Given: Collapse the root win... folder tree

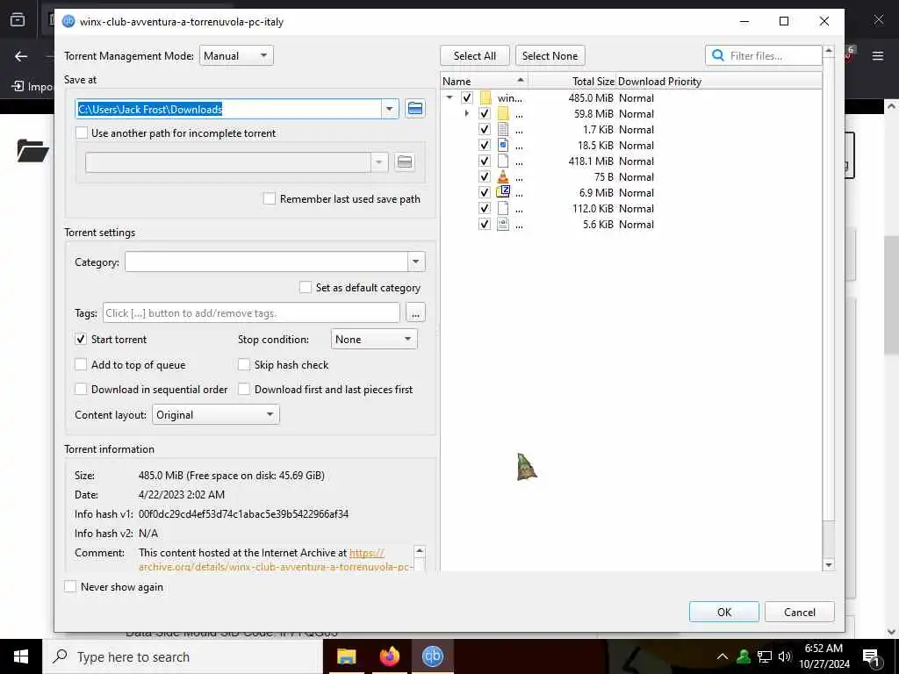Looking at the screenshot, I should (x=450, y=97).
